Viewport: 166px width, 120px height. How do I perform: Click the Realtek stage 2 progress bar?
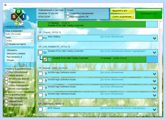[x=100, y=60]
